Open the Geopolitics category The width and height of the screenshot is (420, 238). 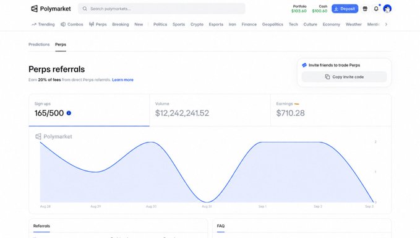tap(273, 24)
